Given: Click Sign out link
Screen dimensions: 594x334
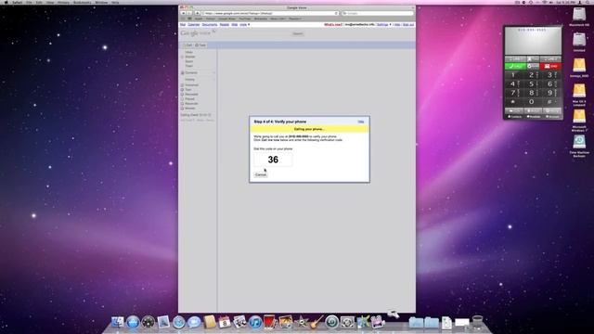Looking at the screenshot, I should click(408, 24).
